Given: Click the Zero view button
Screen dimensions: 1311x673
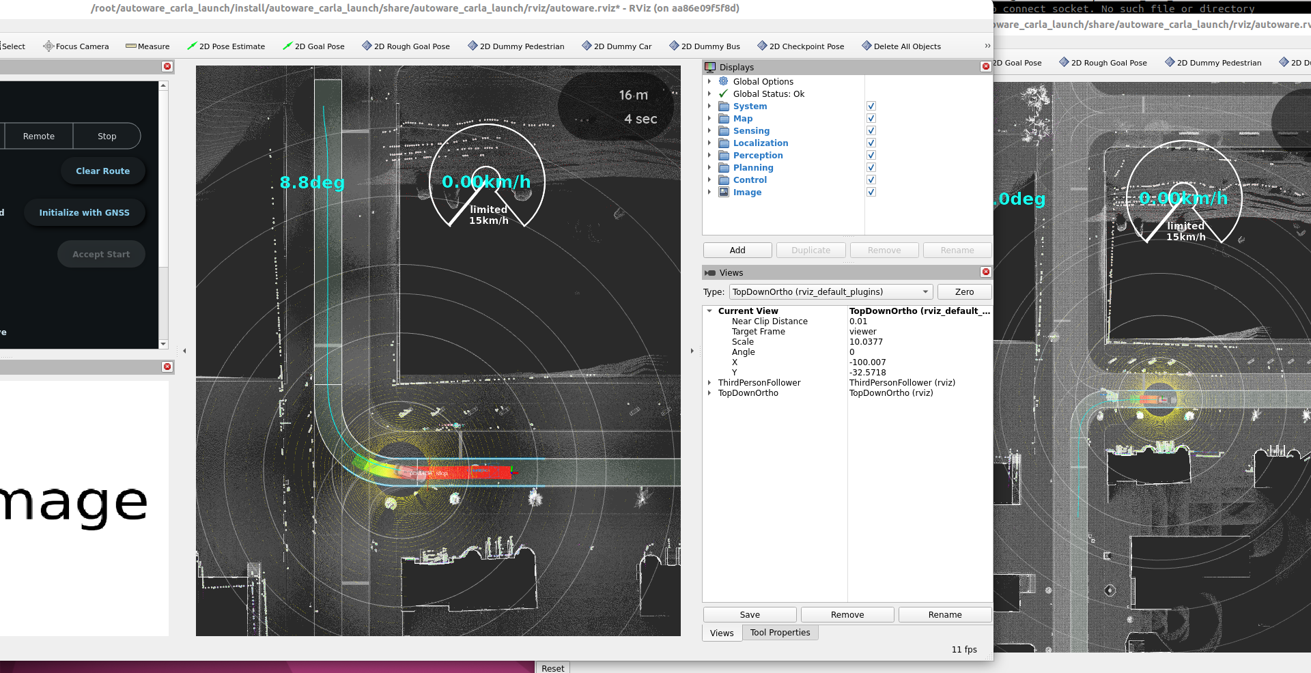Looking at the screenshot, I should point(964,291).
